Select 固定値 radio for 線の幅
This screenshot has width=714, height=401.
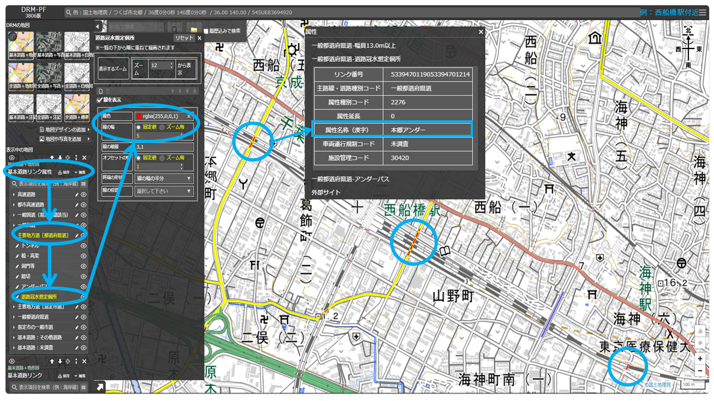(x=139, y=127)
